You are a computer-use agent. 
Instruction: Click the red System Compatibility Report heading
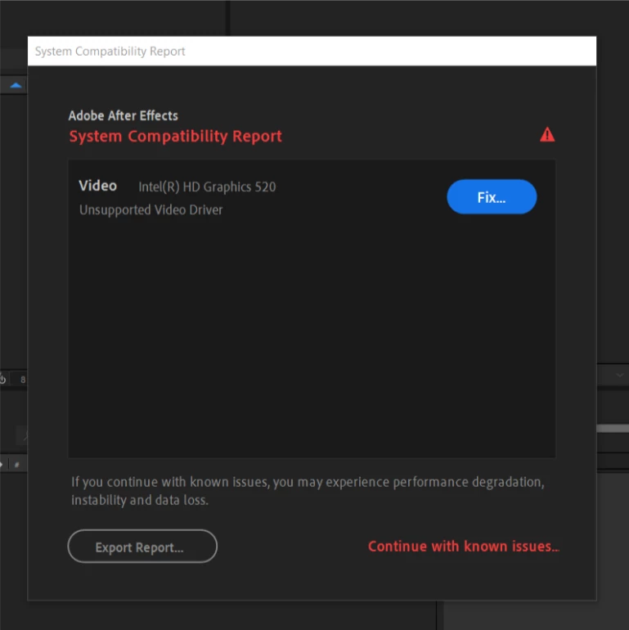coord(176,136)
